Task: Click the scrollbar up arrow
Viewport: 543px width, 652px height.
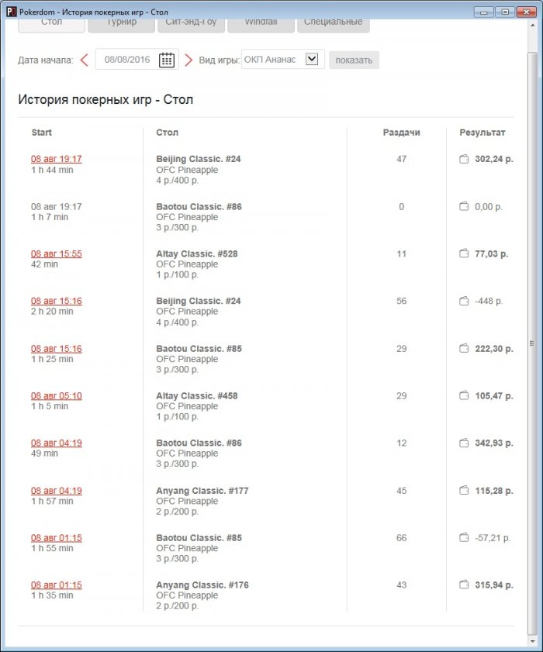Action: pyautogui.click(x=532, y=25)
